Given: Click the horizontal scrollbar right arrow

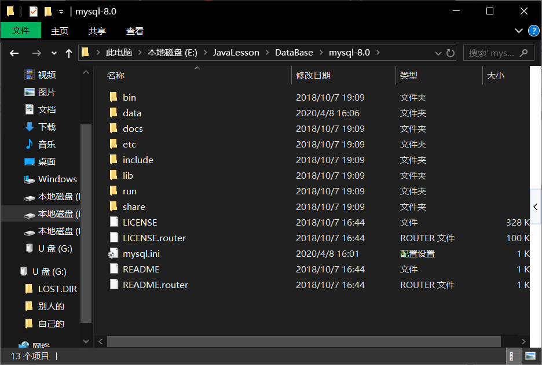Looking at the screenshot, I should [523, 341].
